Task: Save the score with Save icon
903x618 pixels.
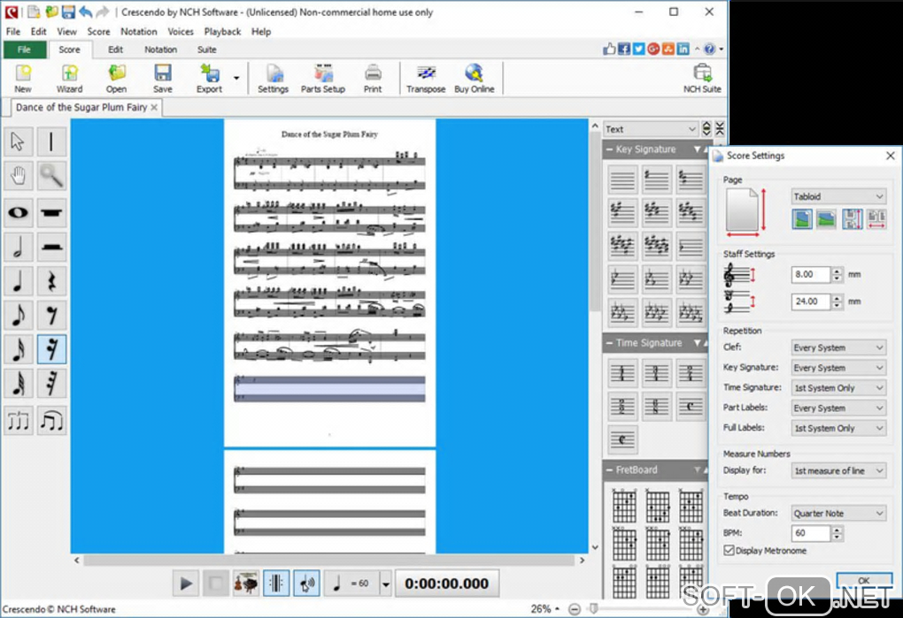Action: tap(162, 79)
